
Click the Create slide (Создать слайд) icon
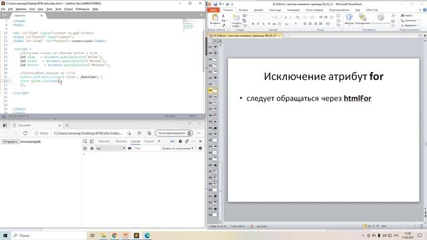point(236,18)
